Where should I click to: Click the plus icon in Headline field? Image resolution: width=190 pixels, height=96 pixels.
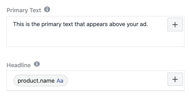click(x=175, y=79)
